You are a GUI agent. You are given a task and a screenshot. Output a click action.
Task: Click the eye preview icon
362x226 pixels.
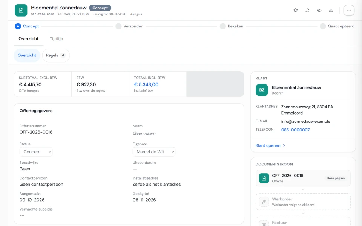pyautogui.click(x=319, y=10)
